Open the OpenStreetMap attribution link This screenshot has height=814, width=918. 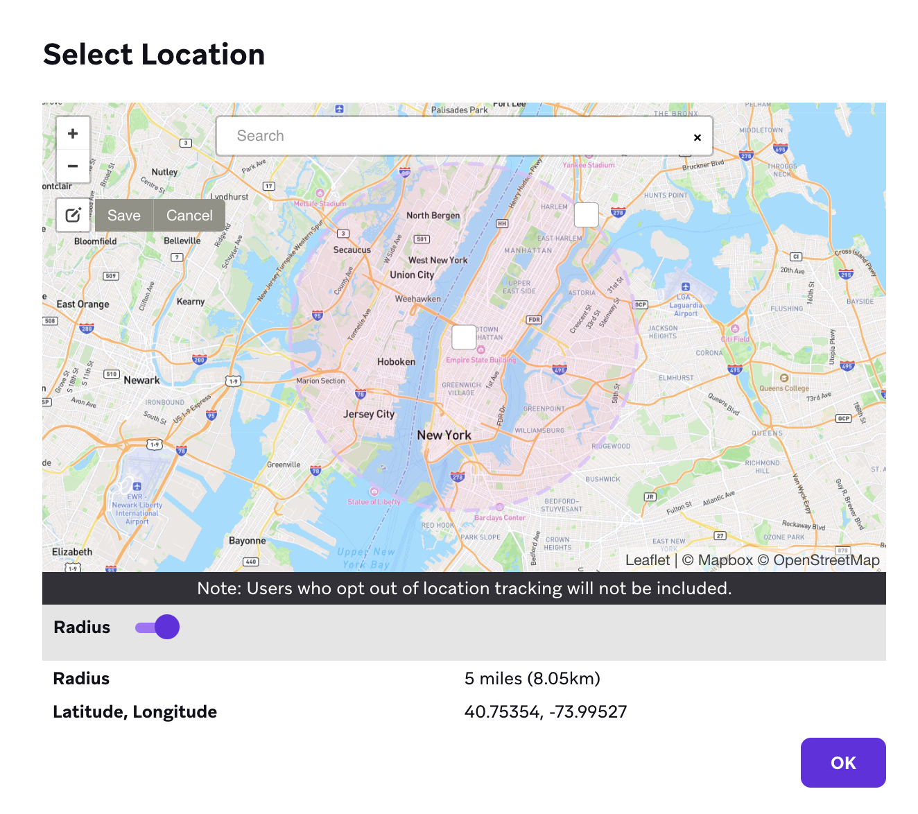pos(826,560)
